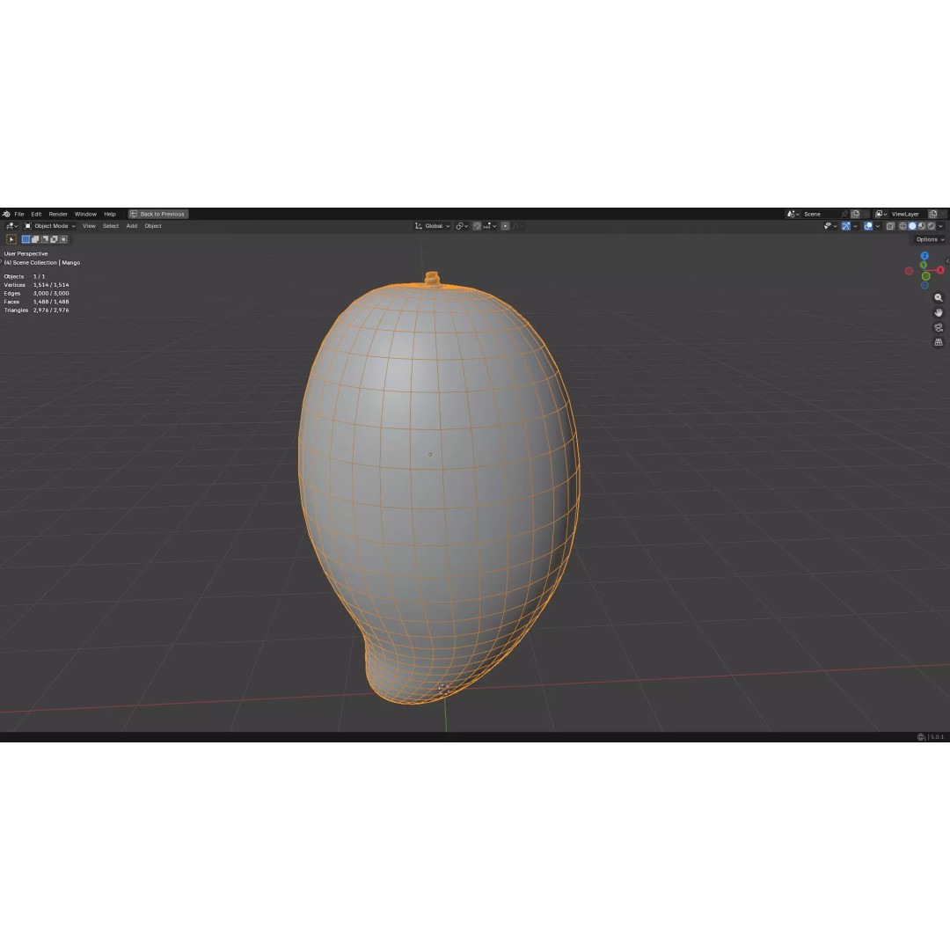Screen dimensions: 950x950
Task: Choose Invert selection mode
Action: [x=54, y=239]
